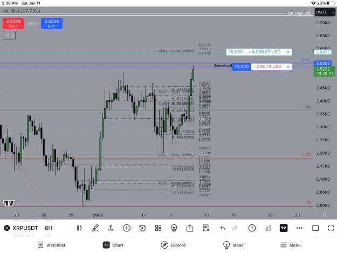337x253 pixels.
Task: Select the rectangle layout icon
Action: (315, 228)
